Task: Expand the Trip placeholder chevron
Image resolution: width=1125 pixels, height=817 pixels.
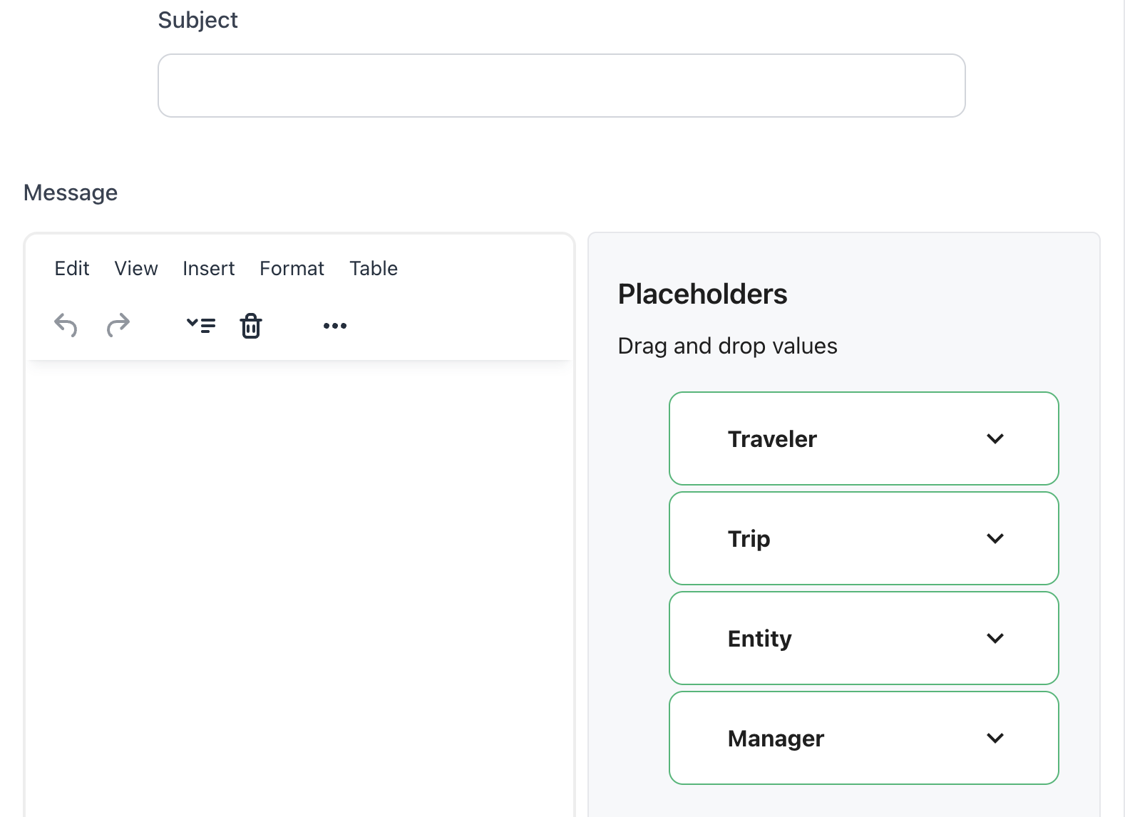Action: [x=995, y=539]
